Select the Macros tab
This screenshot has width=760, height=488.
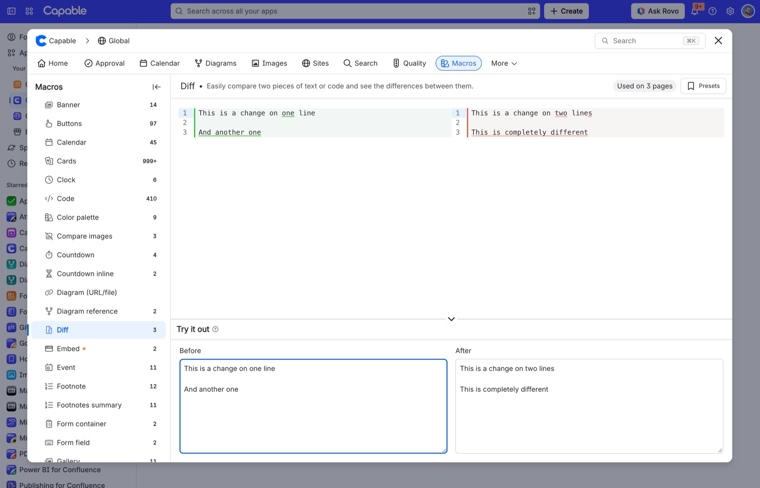point(459,63)
